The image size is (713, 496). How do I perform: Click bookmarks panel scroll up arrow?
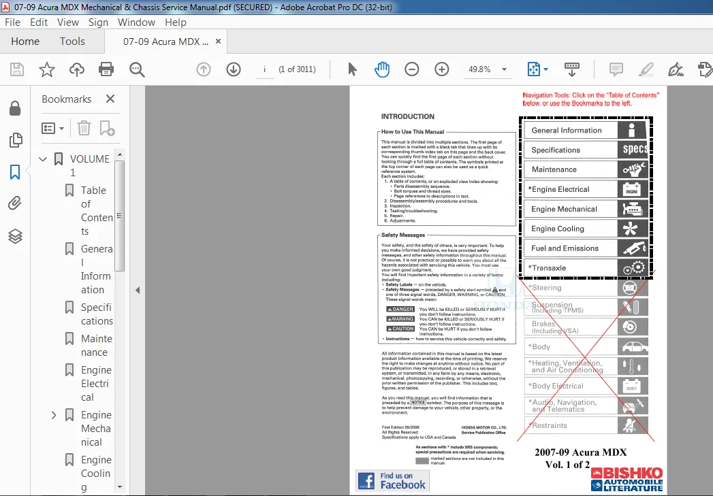point(120,154)
